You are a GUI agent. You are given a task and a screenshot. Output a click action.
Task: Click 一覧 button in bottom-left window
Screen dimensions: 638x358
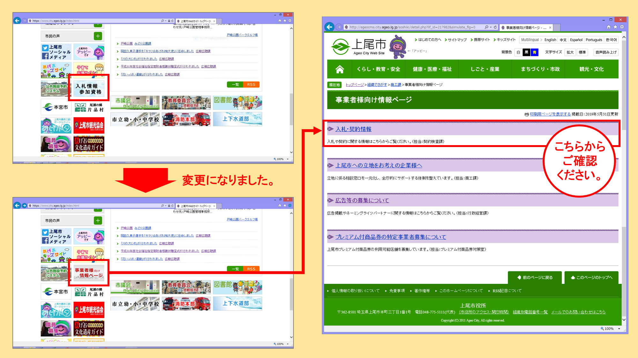point(235,269)
